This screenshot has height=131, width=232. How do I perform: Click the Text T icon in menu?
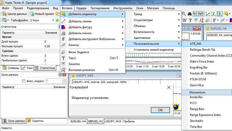click(63, 58)
